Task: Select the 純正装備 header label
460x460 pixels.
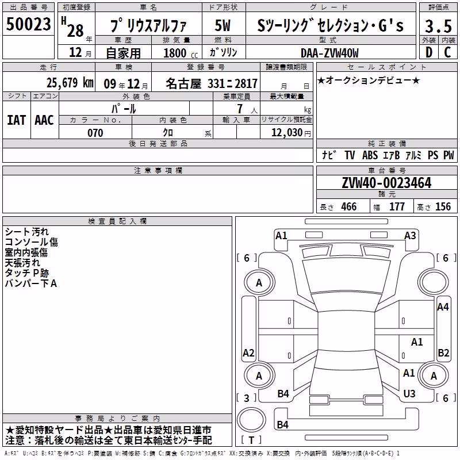Action: pos(386,143)
